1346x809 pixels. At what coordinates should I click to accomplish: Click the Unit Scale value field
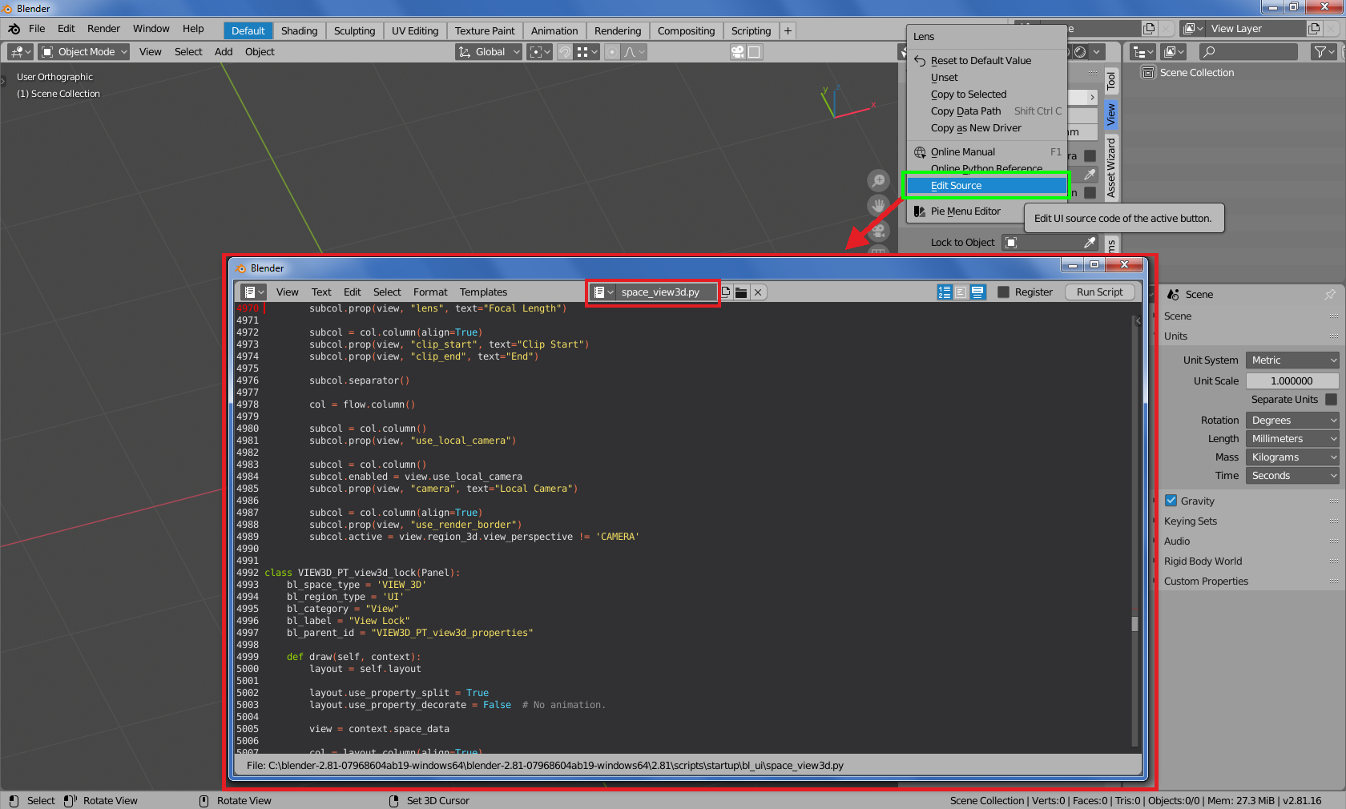(1292, 381)
